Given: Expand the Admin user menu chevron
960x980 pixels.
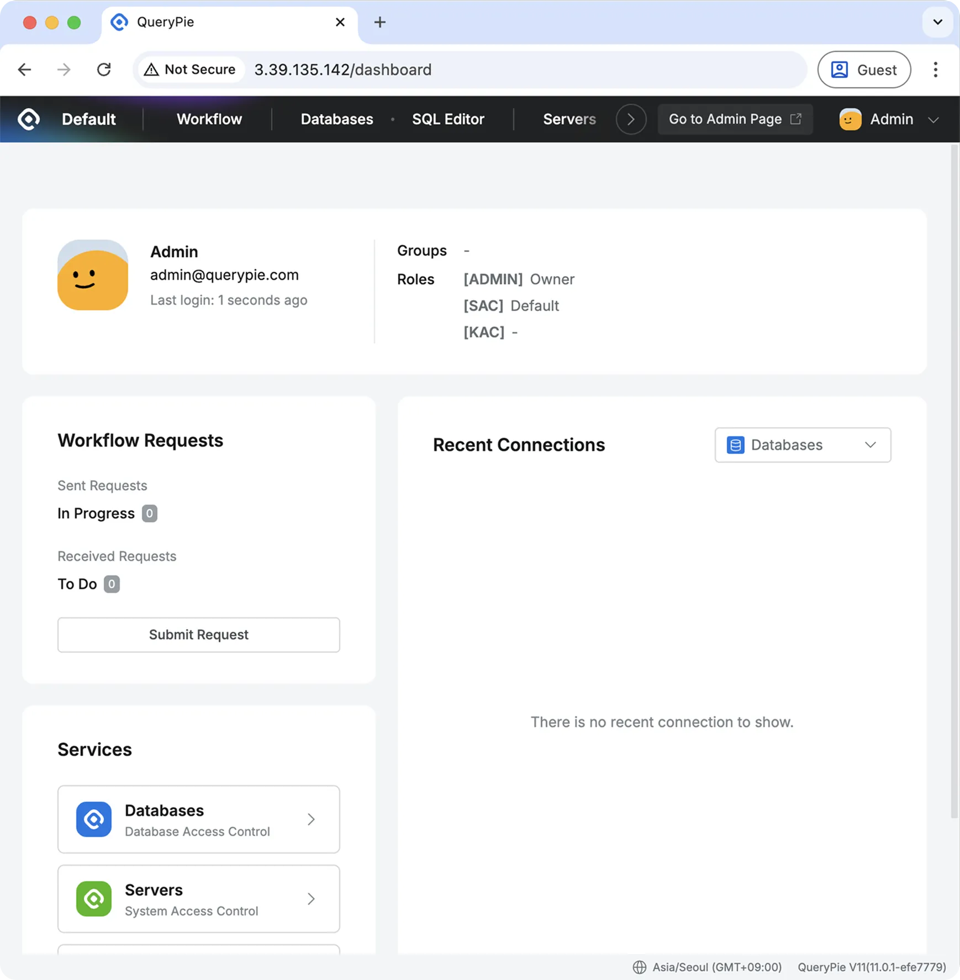Looking at the screenshot, I should coord(933,120).
